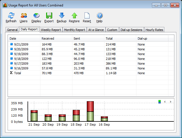This screenshot has width=182, height=138.
Task: Click the 20 Sep bar in chart
Action: (48, 118)
